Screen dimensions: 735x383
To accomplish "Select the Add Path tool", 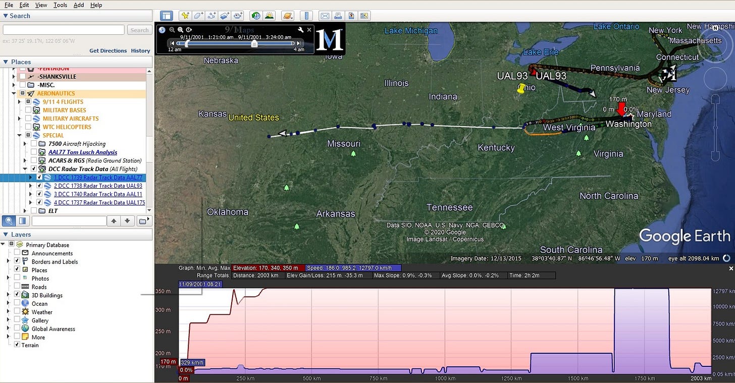I will point(212,16).
